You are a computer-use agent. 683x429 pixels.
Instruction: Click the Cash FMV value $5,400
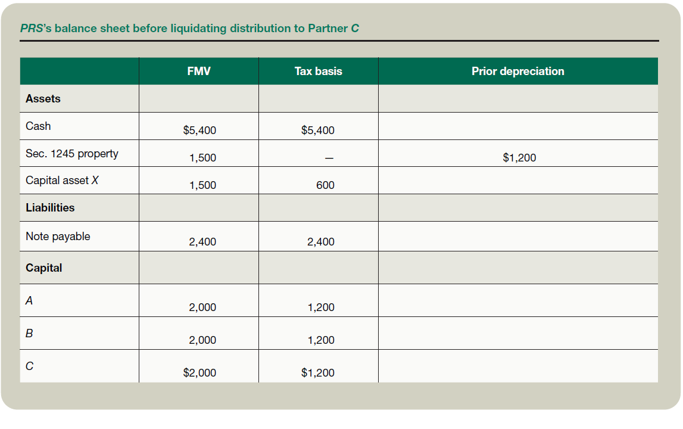tap(199, 130)
